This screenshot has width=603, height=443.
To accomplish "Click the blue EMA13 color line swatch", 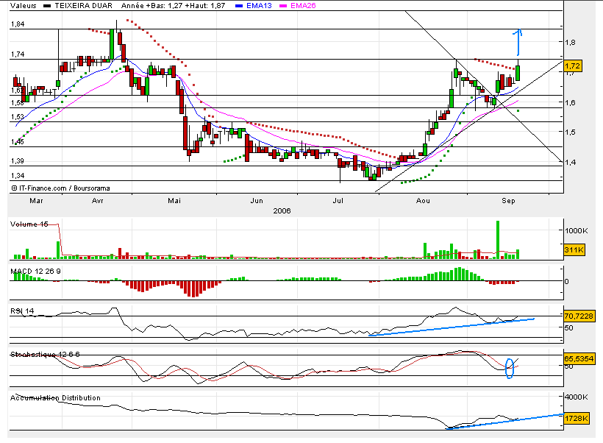I will pos(238,5).
